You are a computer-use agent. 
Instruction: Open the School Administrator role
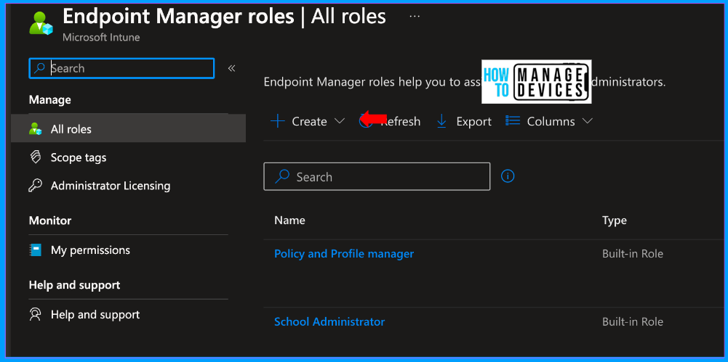click(x=329, y=321)
